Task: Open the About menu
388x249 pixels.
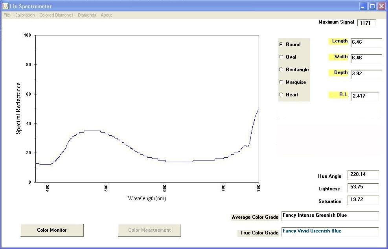Action: pos(107,15)
